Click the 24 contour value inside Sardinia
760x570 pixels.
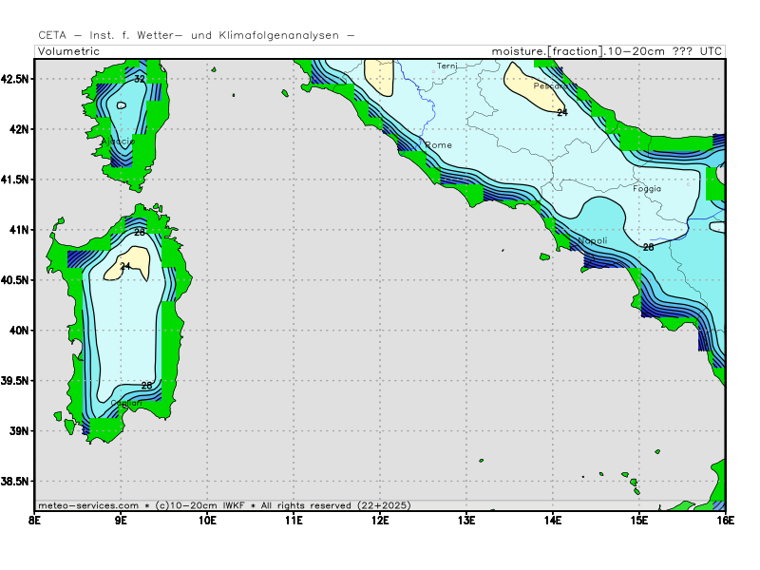[x=124, y=267]
